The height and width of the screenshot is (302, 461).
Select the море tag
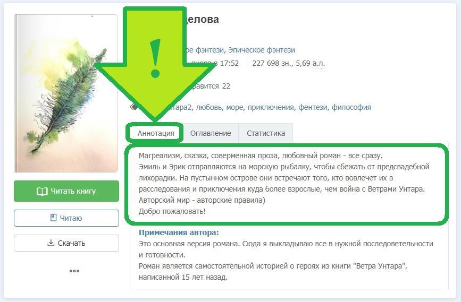234,107
